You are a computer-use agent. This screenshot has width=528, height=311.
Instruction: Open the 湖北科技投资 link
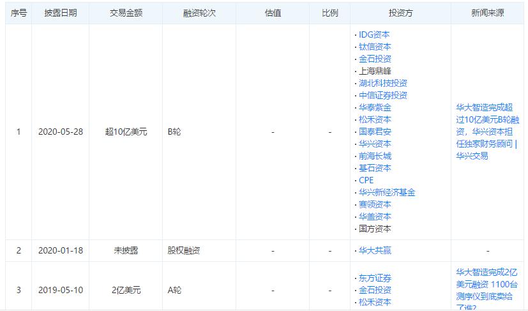click(x=383, y=83)
